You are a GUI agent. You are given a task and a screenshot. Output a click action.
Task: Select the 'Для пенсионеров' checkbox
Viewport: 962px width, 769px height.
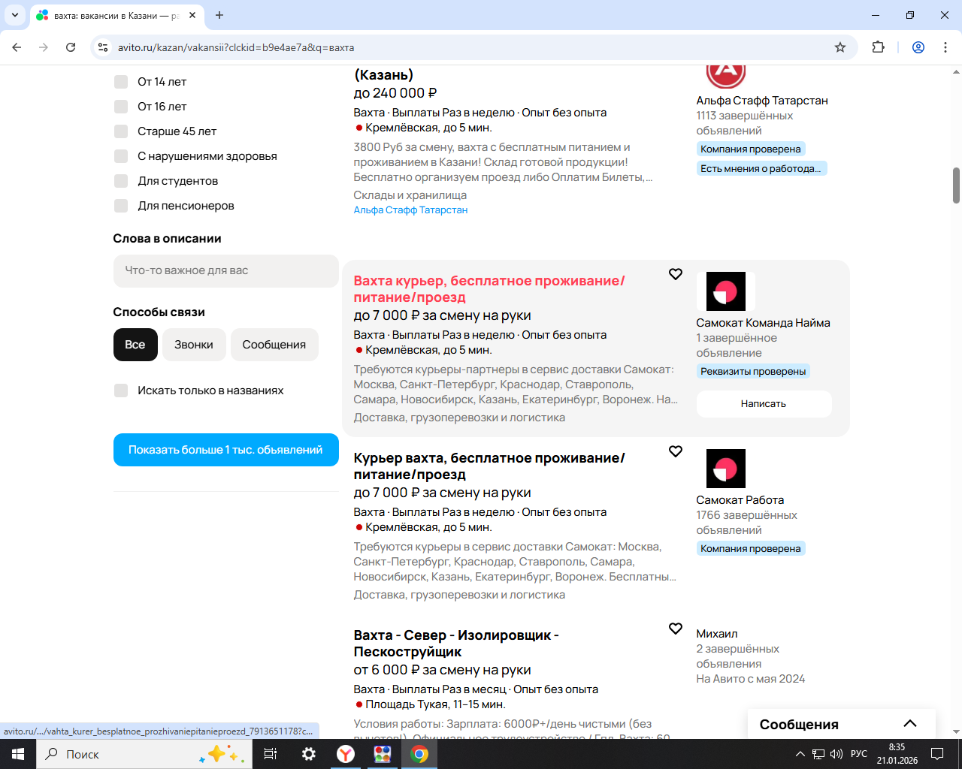click(x=121, y=206)
